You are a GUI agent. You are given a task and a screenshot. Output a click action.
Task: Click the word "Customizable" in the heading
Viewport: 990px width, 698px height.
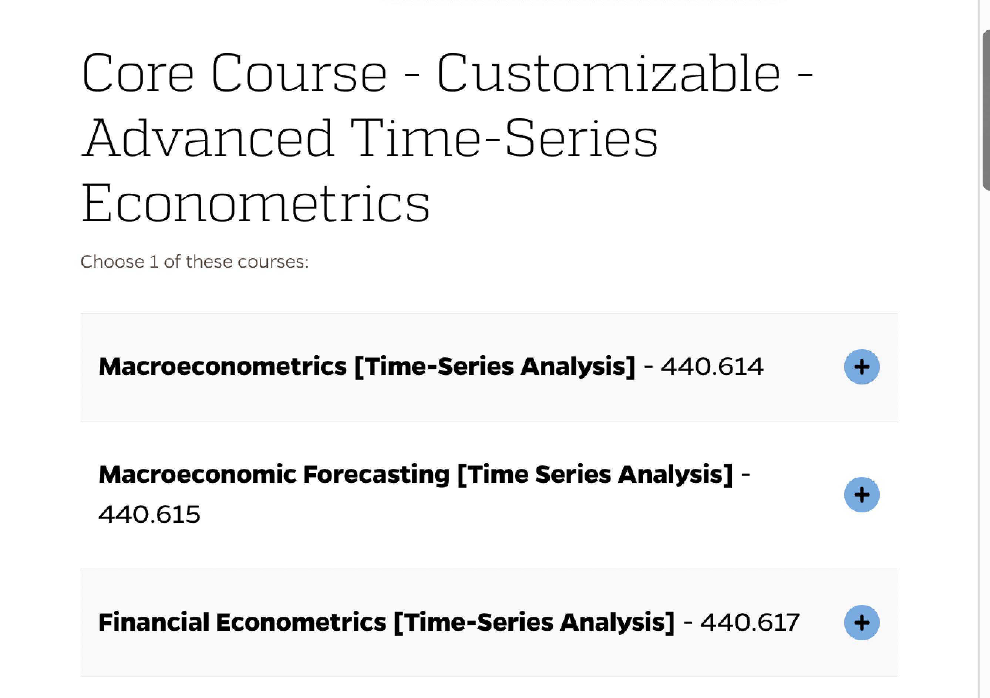(608, 73)
